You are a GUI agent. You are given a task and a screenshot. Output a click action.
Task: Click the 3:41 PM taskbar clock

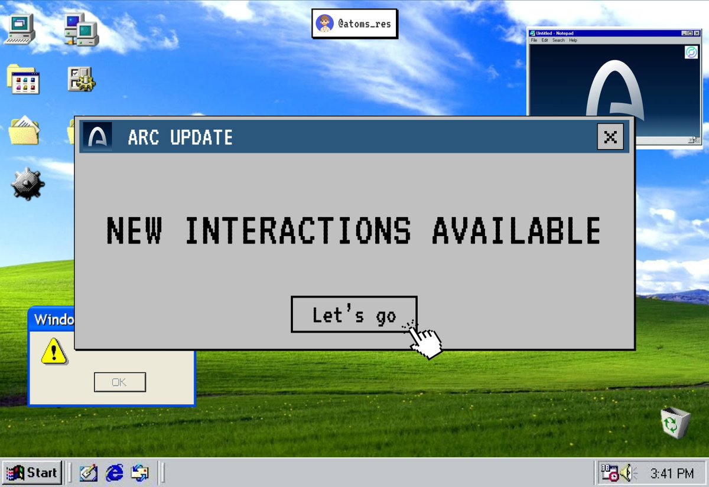(672, 473)
